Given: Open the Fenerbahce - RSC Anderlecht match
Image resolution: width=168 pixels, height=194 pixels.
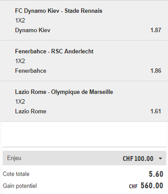Looking at the screenshot, I should tap(54, 51).
